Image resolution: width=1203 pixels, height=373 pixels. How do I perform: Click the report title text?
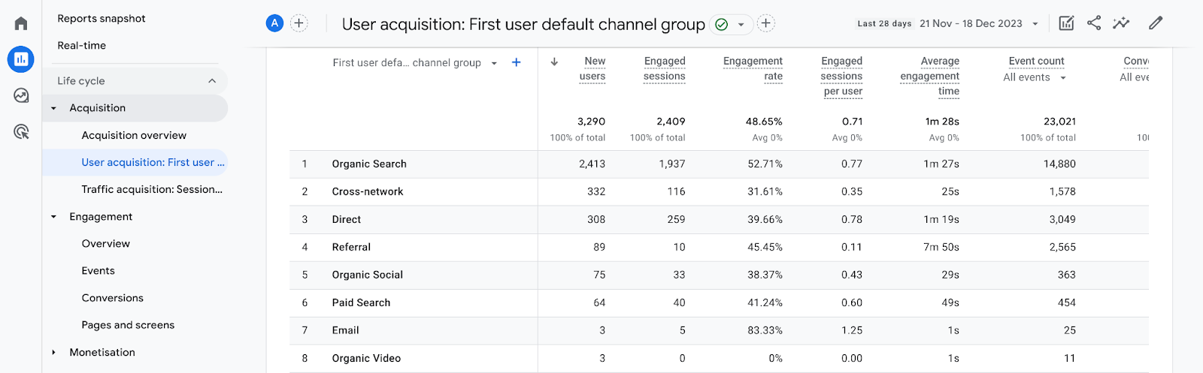point(523,25)
